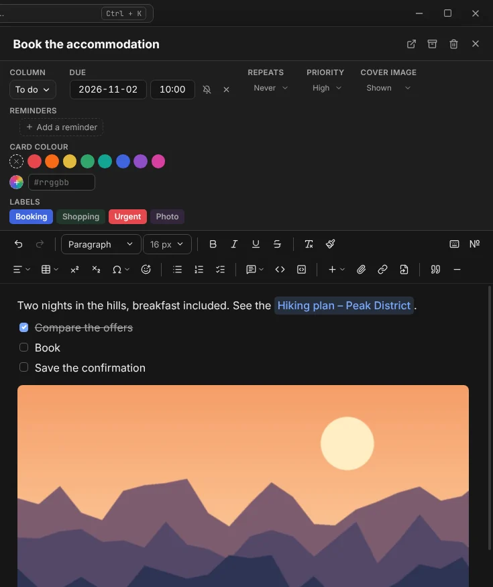Pick the purple card colour

point(140,162)
